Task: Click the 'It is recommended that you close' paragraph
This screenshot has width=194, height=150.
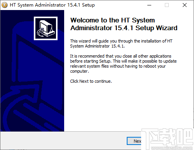Action: point(123,63)
